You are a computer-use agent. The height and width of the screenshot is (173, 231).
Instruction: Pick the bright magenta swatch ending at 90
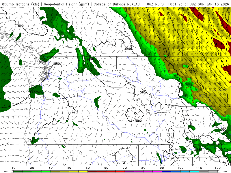157,172
